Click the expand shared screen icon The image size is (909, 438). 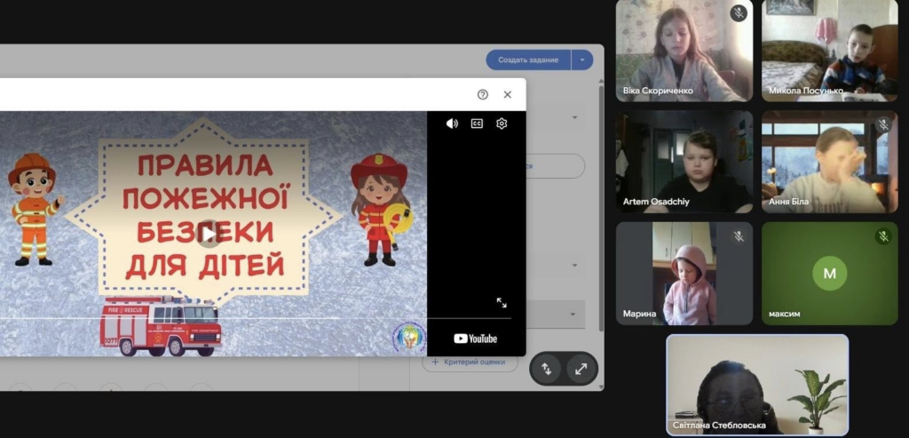pyautogui.click(x=581, y=369)
